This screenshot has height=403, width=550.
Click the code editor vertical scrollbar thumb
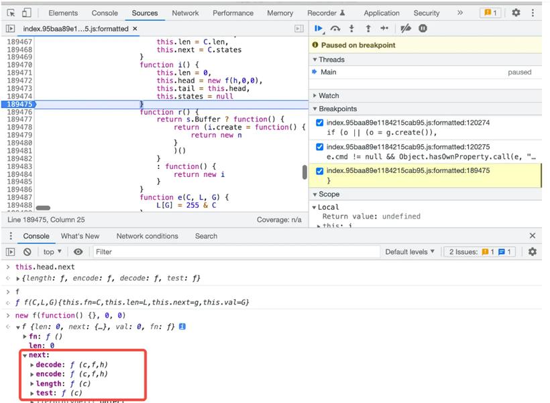(x=305, y=172)
